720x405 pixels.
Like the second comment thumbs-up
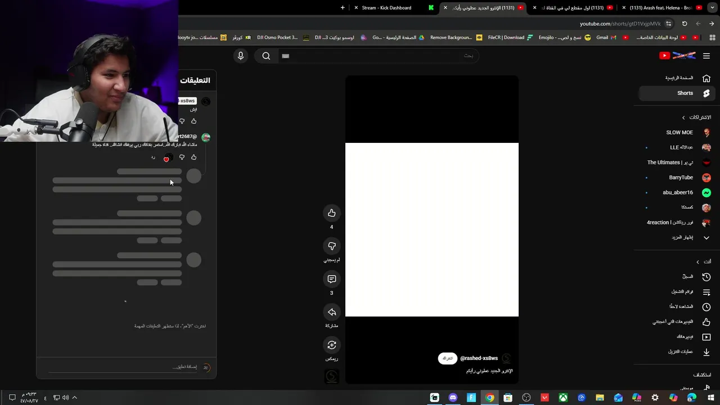click(193, 157)
